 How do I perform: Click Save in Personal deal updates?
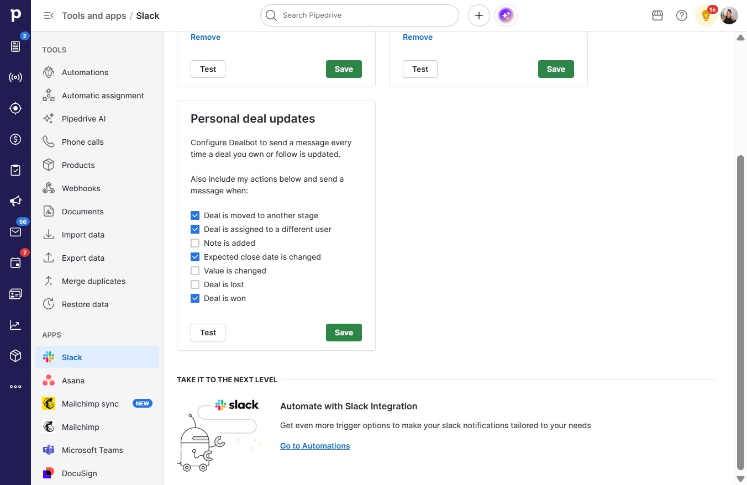pyautogui.click(x=344, y=333)
